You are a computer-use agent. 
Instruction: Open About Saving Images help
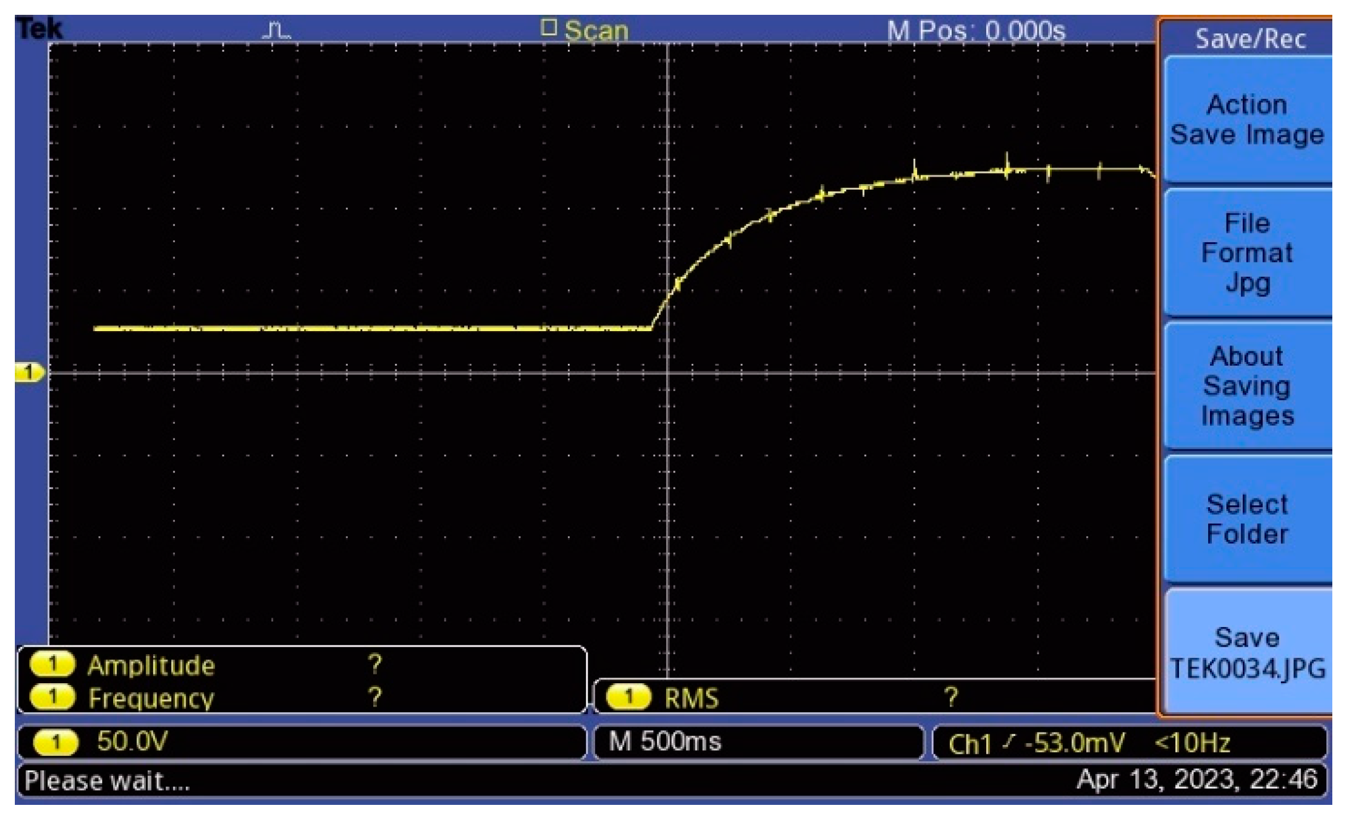click(1246, 385)
